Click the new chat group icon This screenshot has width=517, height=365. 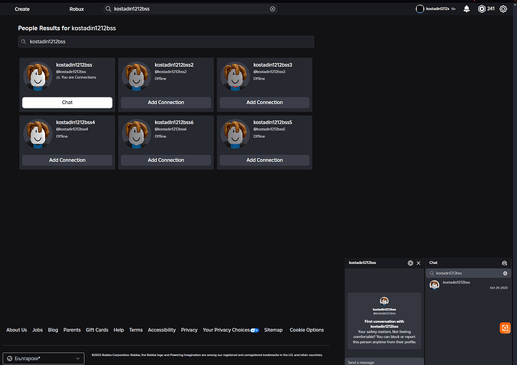505,263
